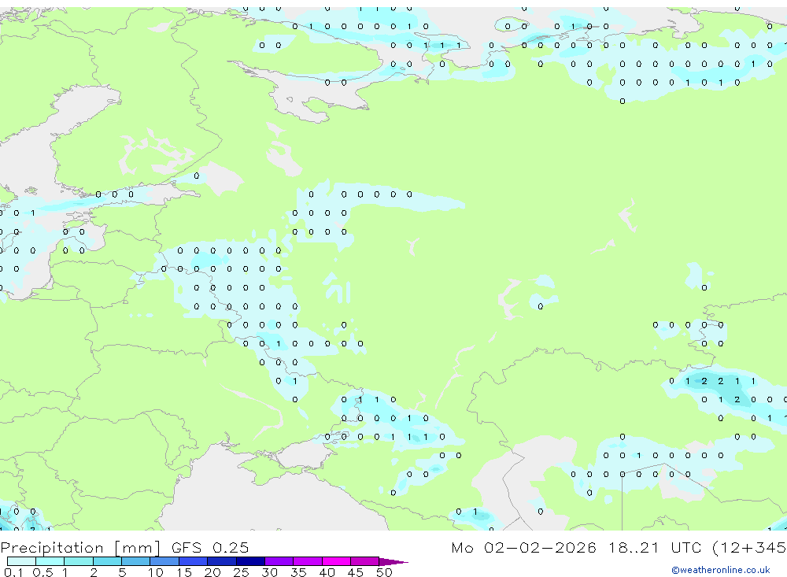Click the magenta swatch between 40 and 45

(336, 561)
